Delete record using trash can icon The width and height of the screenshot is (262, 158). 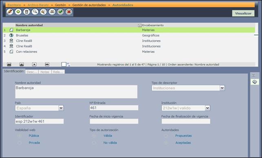(26, 12)
